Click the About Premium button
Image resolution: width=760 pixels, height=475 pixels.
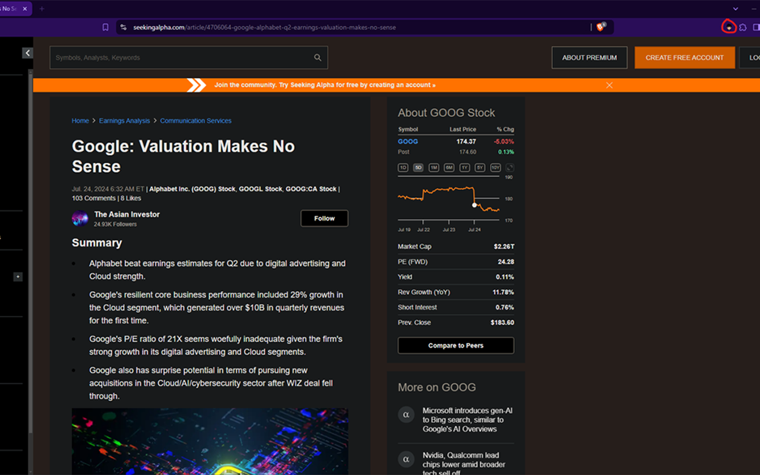(x=590, y=58)
